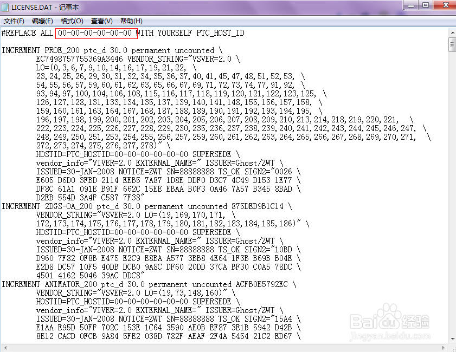Open the 格式(O) menu
Image resolution: width=456 pixels, height=352 pixels.
pyautogui.click(x=72, y=21)
